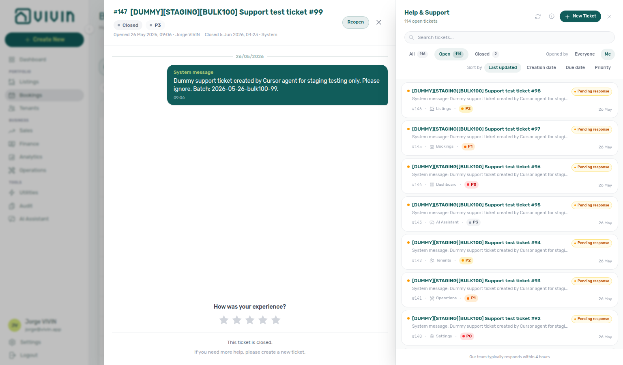Viewport: 623px width, 365px height.
Task: Sort tickets by Creation date
Action: (541, 68)
